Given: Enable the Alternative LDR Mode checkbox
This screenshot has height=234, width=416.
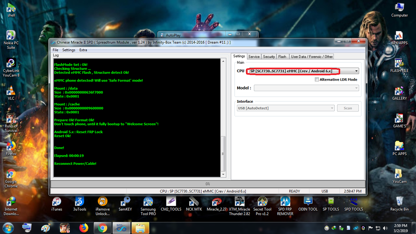Looking at the screenshot, I should tap(317, 79).
